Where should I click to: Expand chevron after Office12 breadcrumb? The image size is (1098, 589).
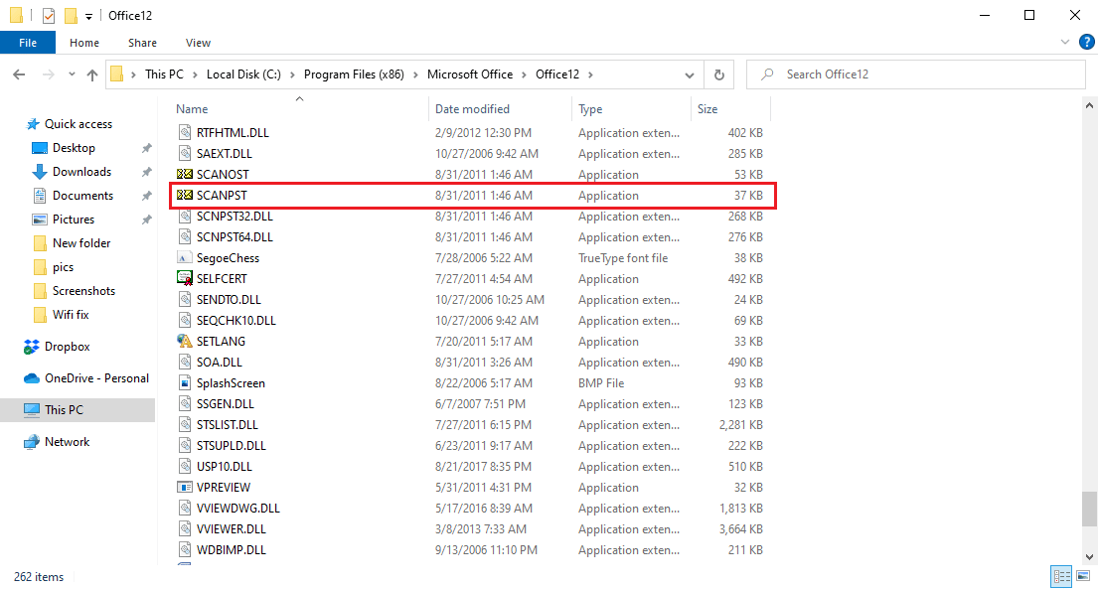click(x=590, y=74)
